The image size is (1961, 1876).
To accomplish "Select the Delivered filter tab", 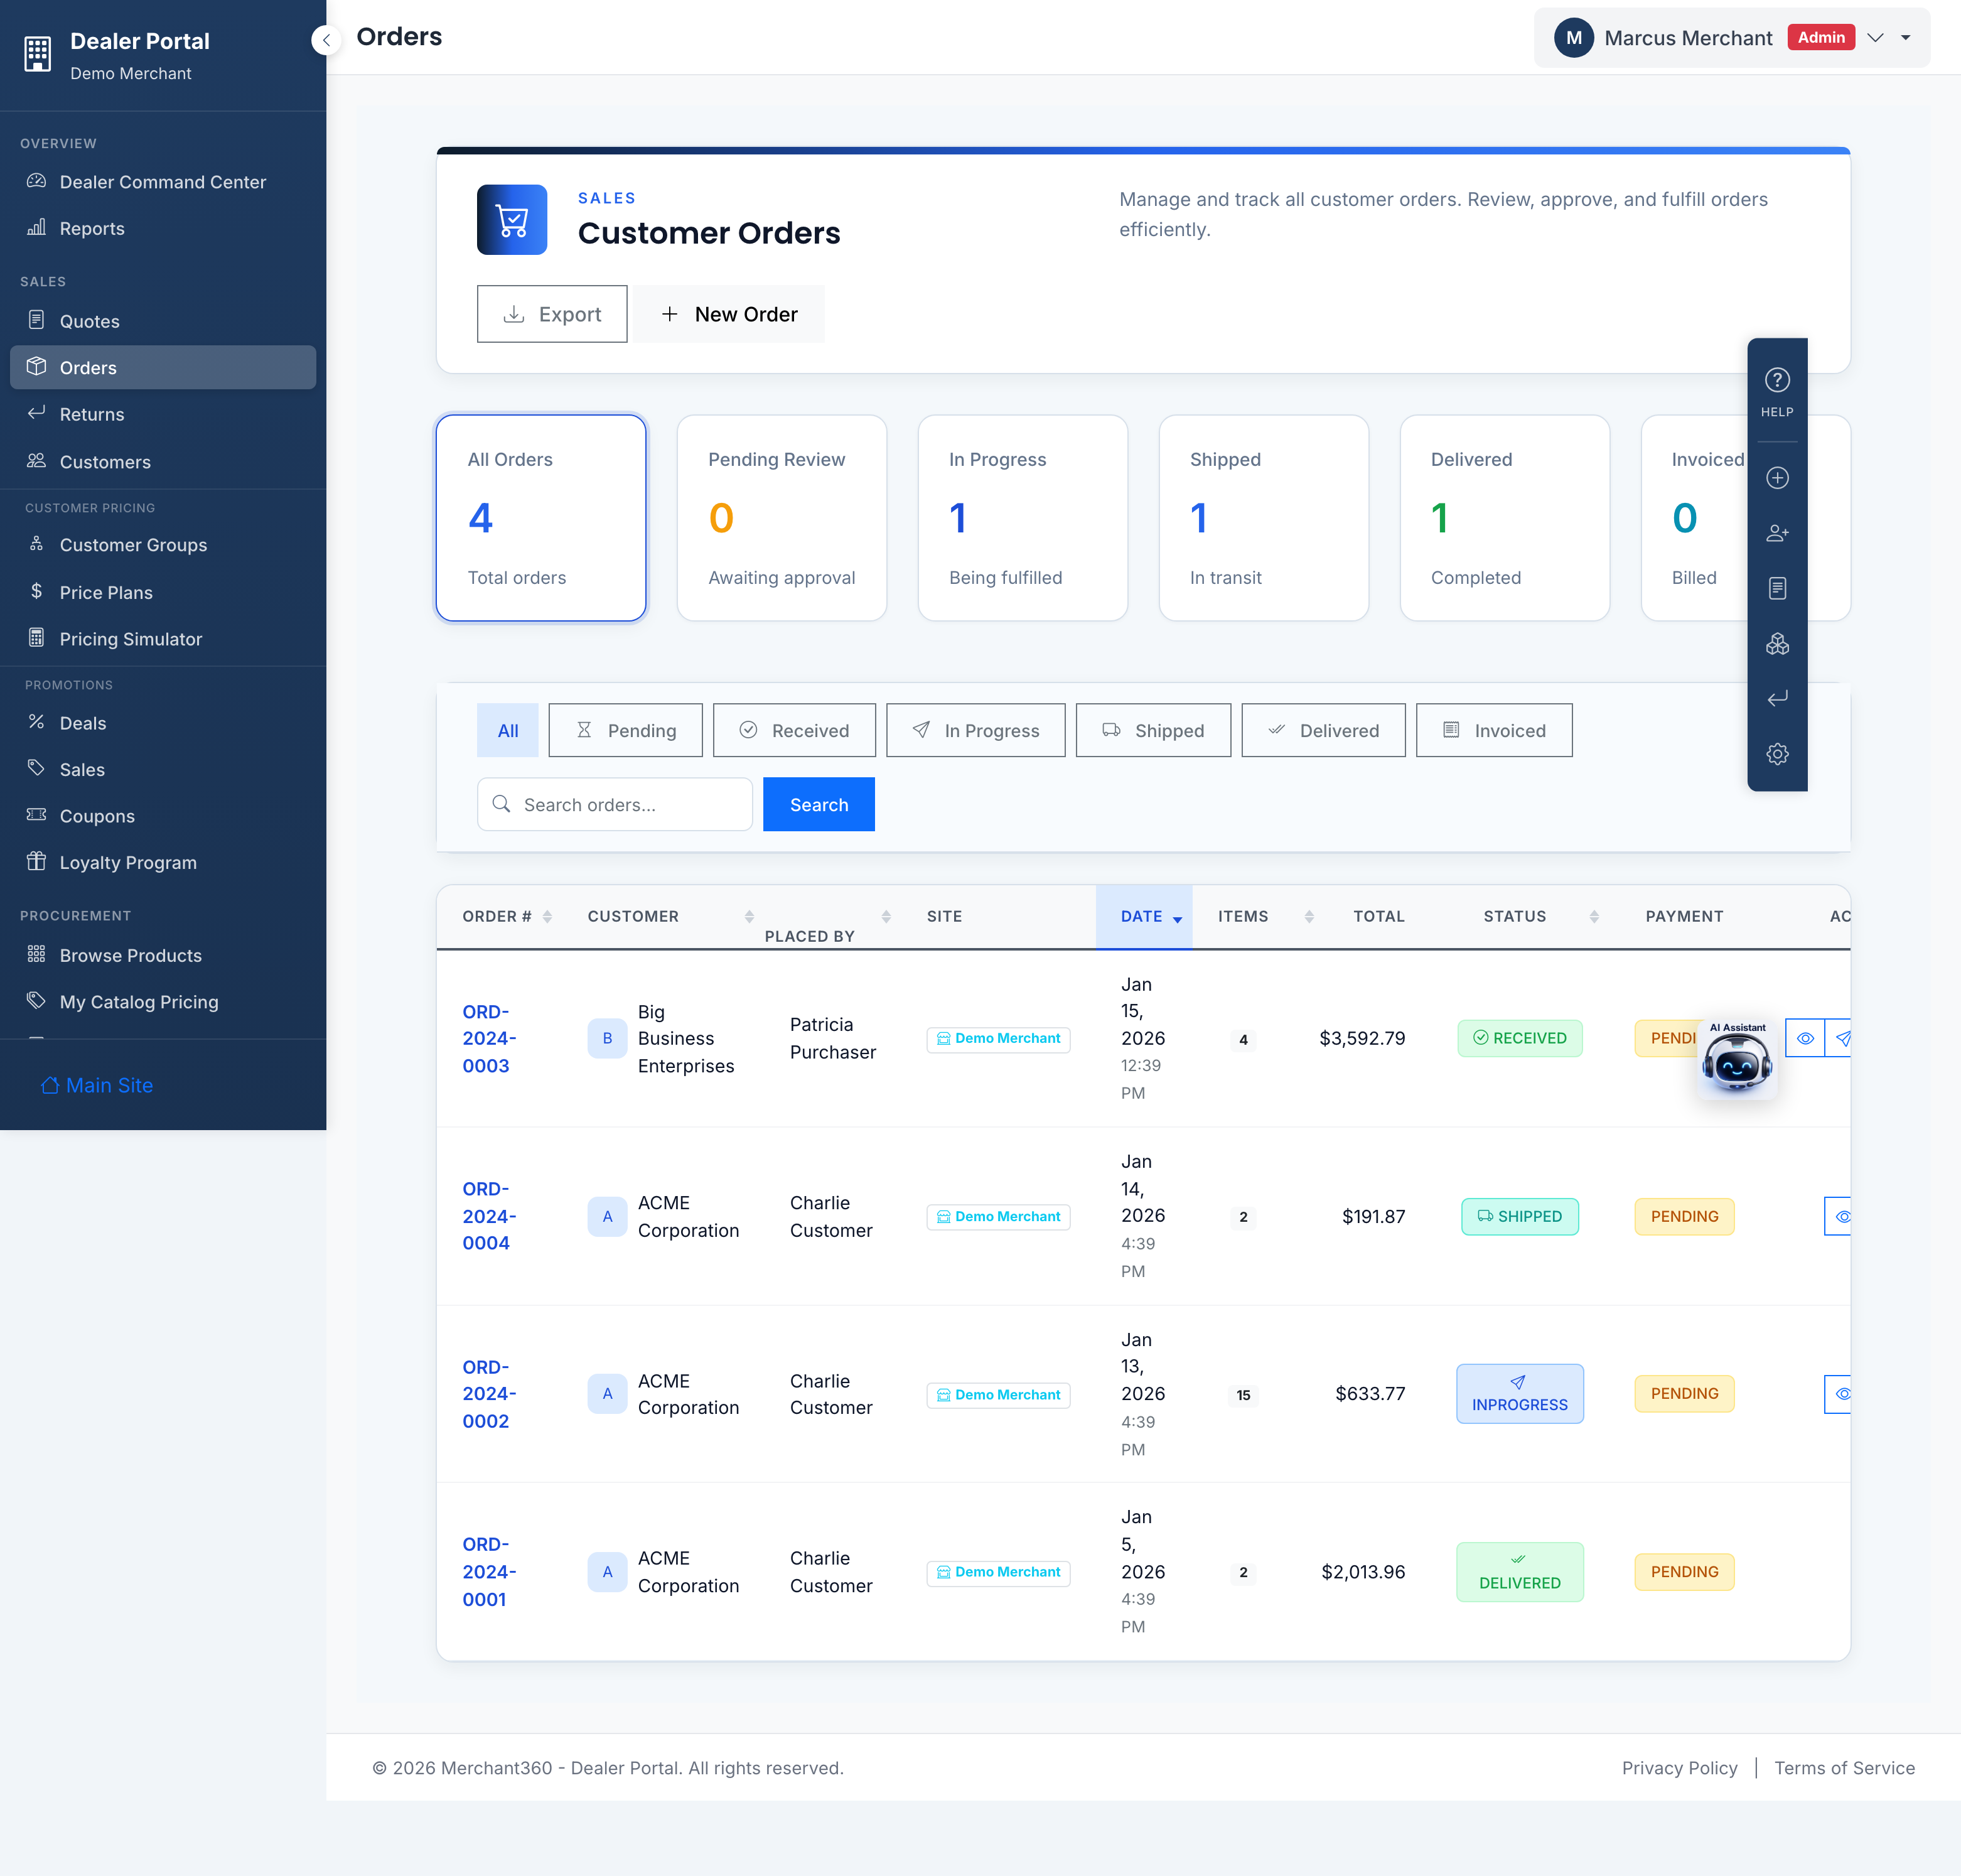I will (1323, 730).
